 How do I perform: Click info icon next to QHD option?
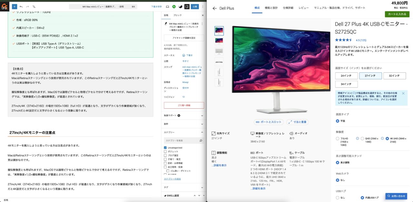point(358,138)
